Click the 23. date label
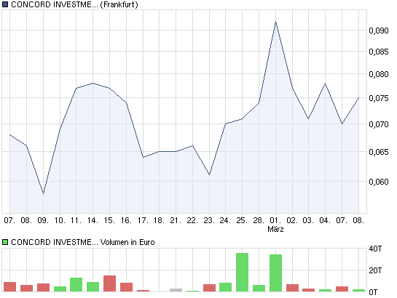 click(x=209, y=220)
